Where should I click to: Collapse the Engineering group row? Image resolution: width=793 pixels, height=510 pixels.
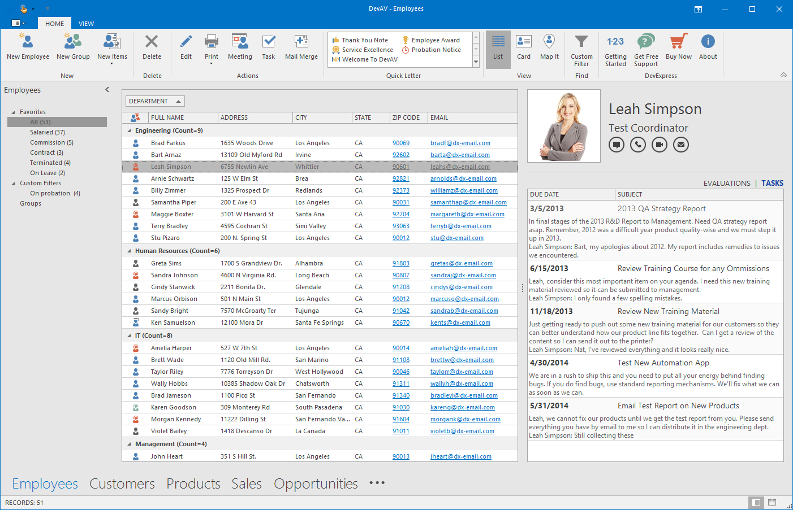pos(129,130)
